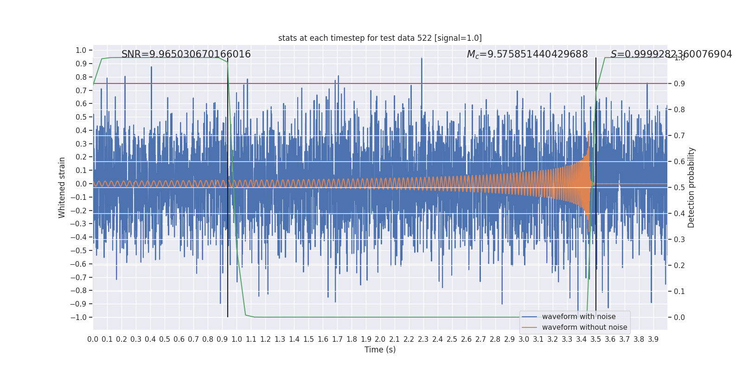Image resolution: width=742 pixels, height=371 pixels.
Task: Select Whitened strain tick label −0.2
Action: click(78, 211)
